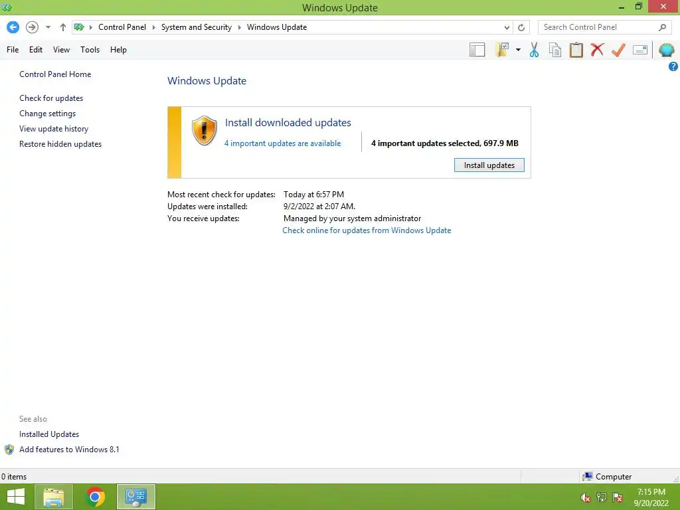Click Add features to Windows 8.1
This screenshot has height=510, width=680.
(69, 450)
